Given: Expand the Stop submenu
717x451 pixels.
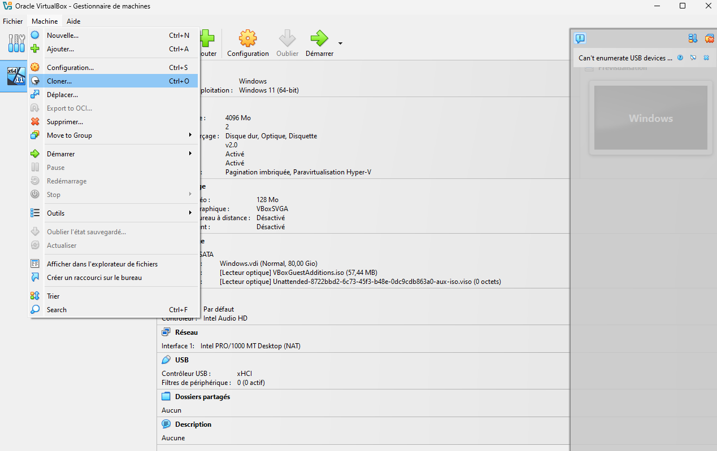Looking at the screenshot, I should 114,194.
